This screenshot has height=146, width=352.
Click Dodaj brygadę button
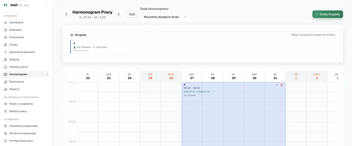(327, 14)
